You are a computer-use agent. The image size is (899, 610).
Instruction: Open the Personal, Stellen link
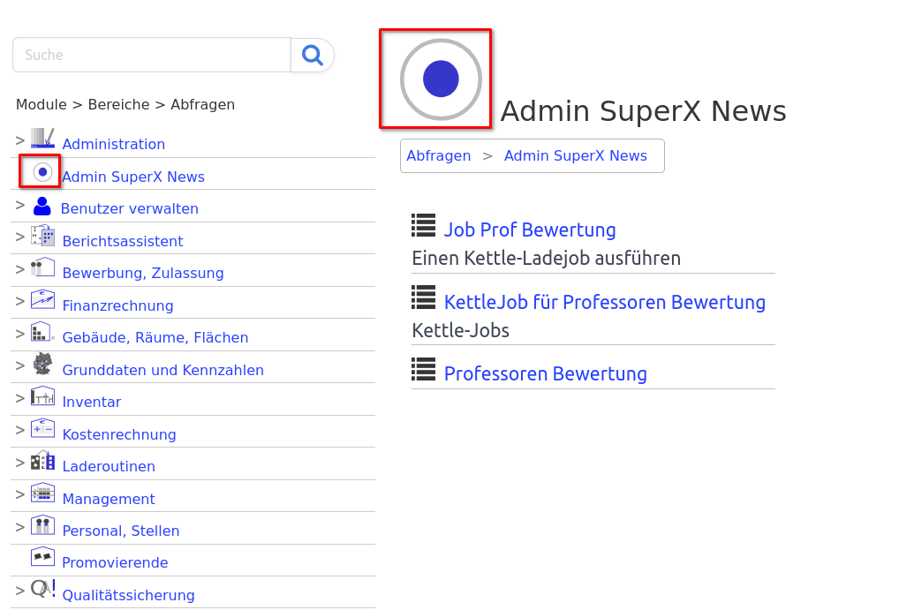point(120,531)
